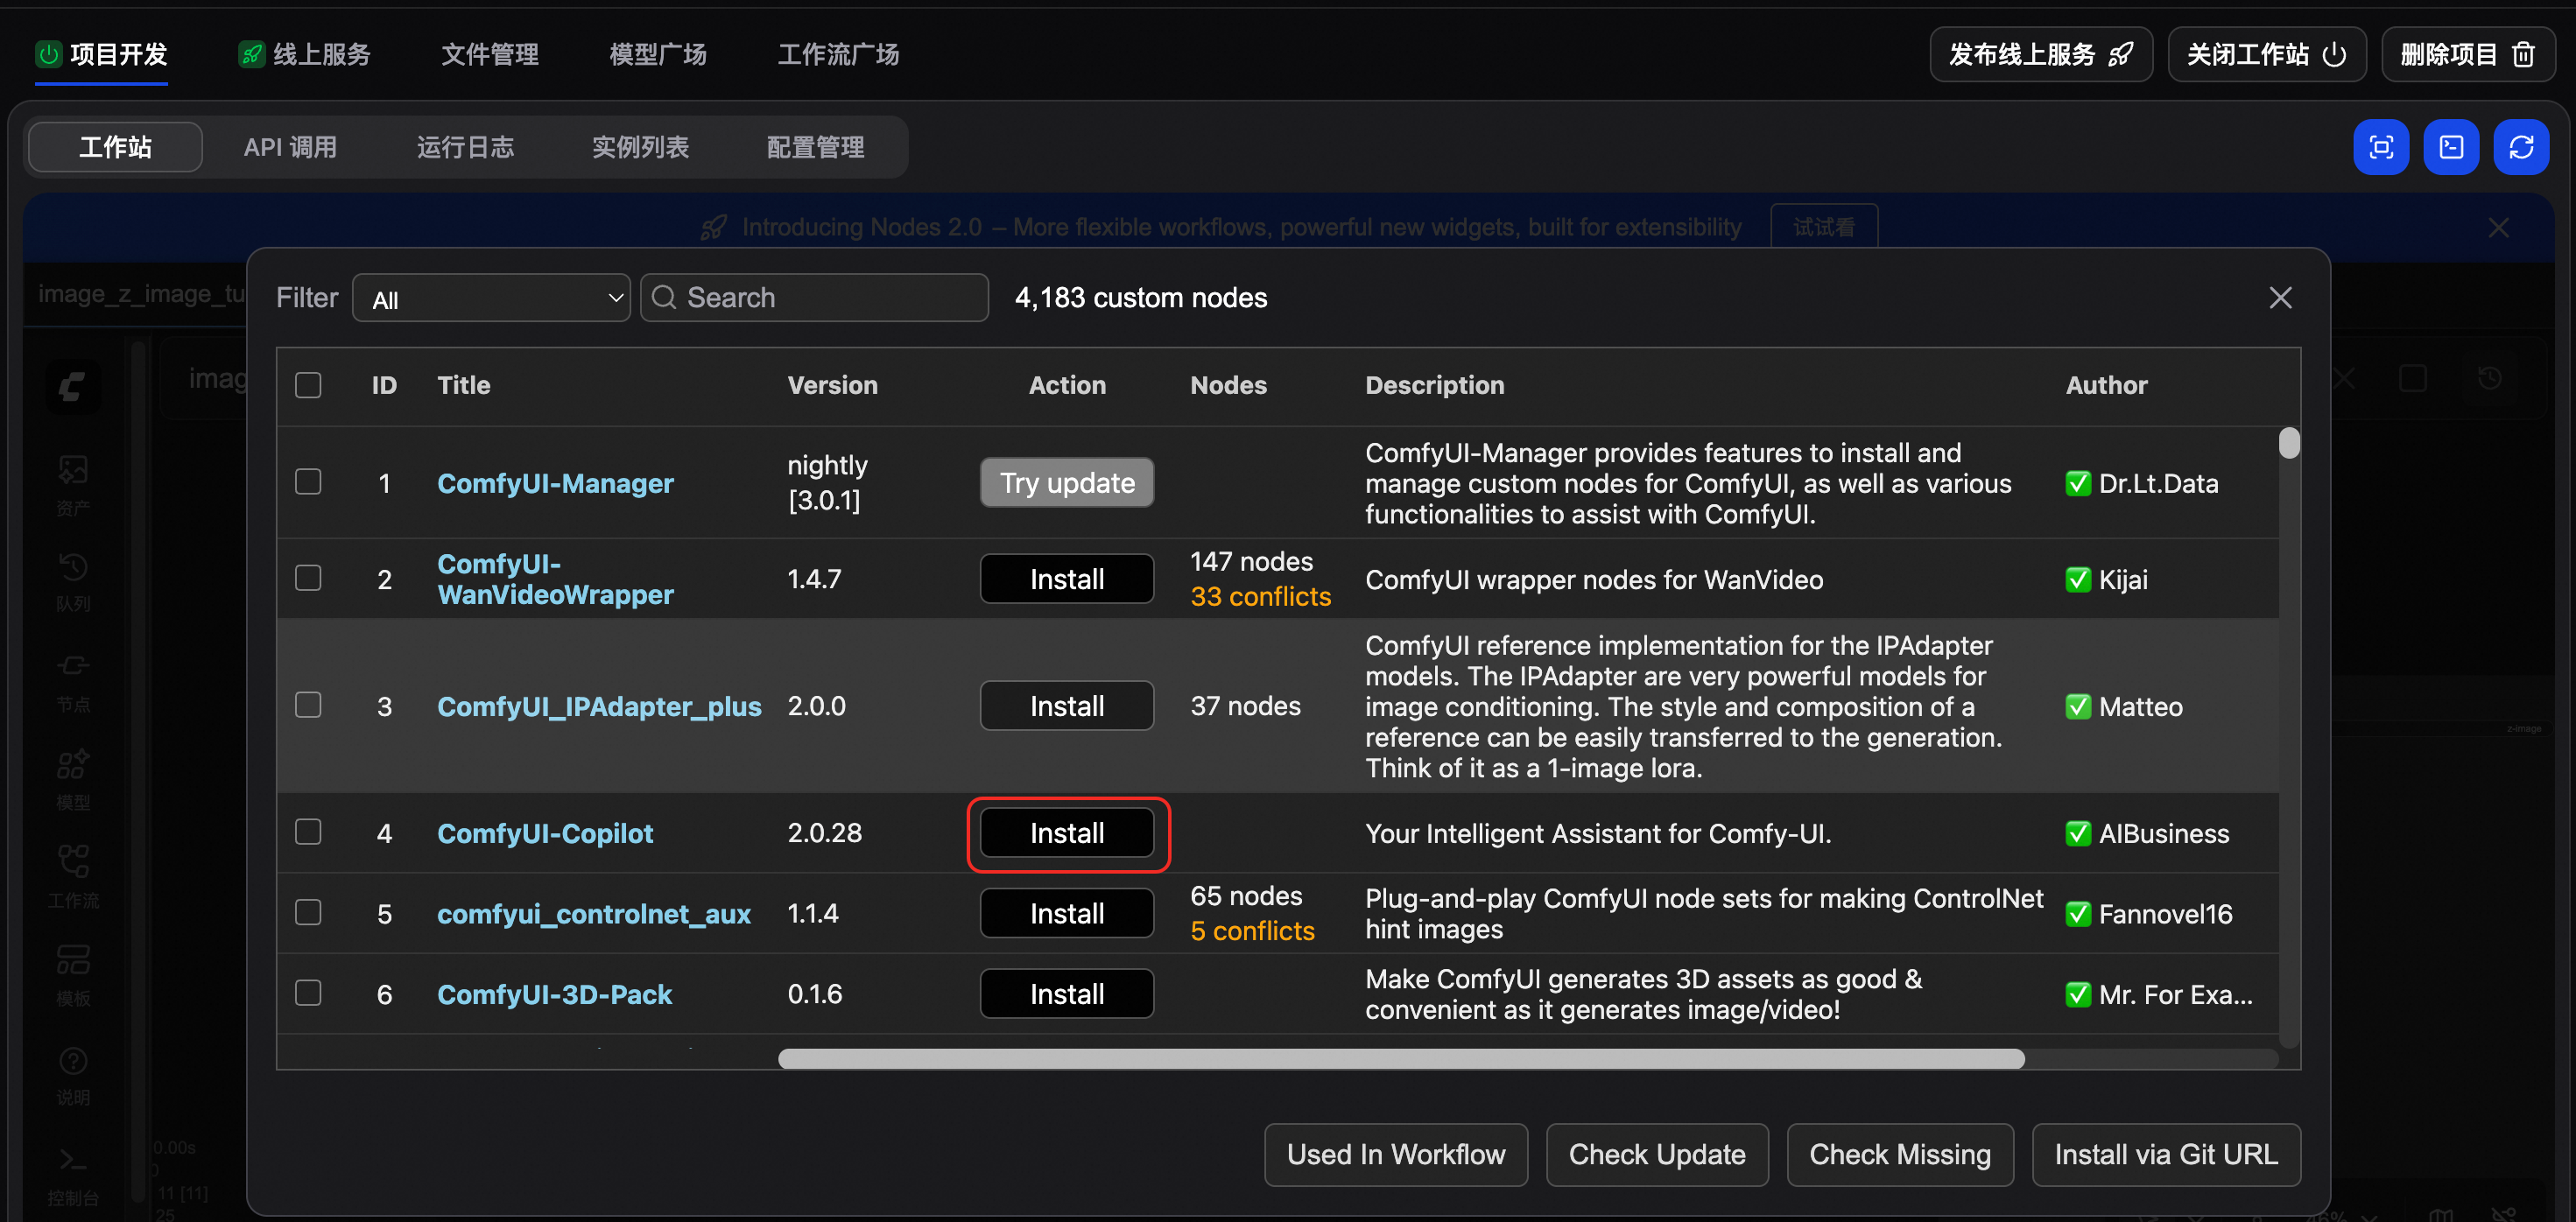2576x1222 pixels.
Task: Click the green verified badge next to Kijai
Action: point(2078,580)
